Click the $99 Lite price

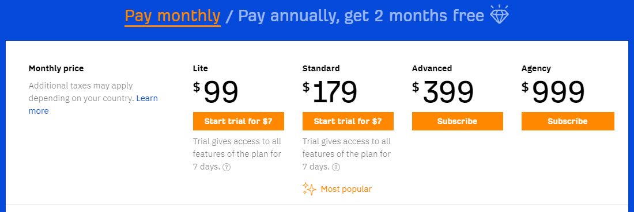click(x=216, y=92)
